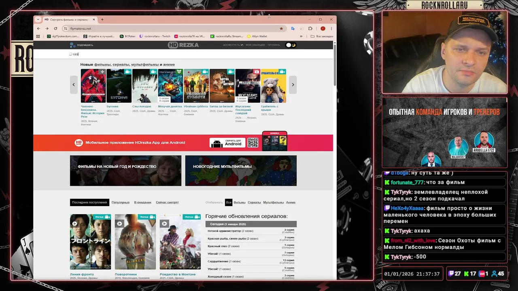Open the 'Могучая девятка' poster
518x291 pixels.
(170, 86)
